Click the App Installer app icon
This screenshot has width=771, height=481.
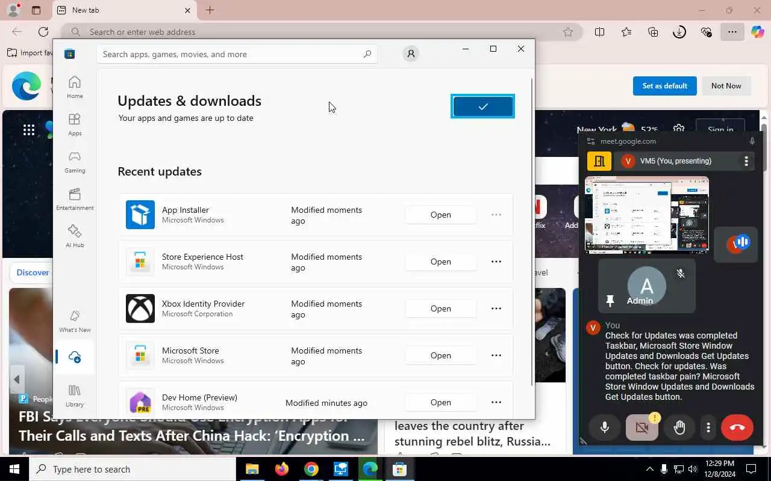tap(140, 215)
